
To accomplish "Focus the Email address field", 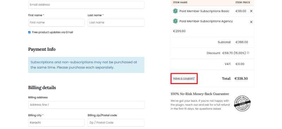I will pos(86,5).
